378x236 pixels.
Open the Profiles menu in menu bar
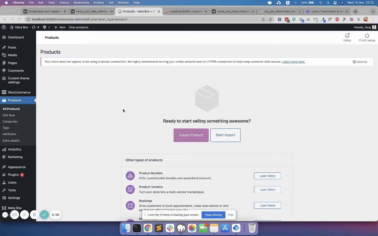pos(98,3)
